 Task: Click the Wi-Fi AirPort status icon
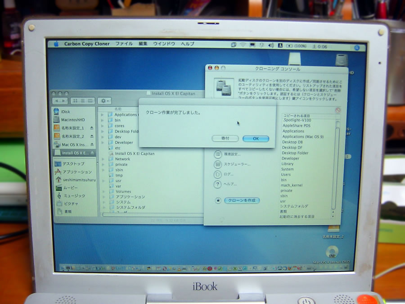pyautogui.click(x=243, y=45)
